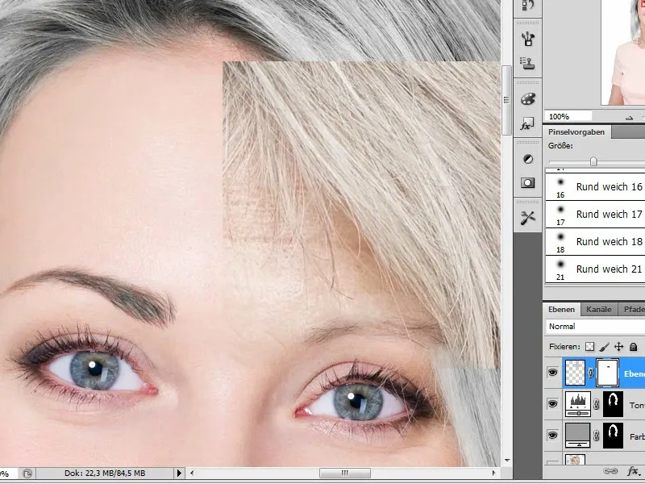
Task: Hide the Tonwert adjustment layer
Action: click(552, 404)
